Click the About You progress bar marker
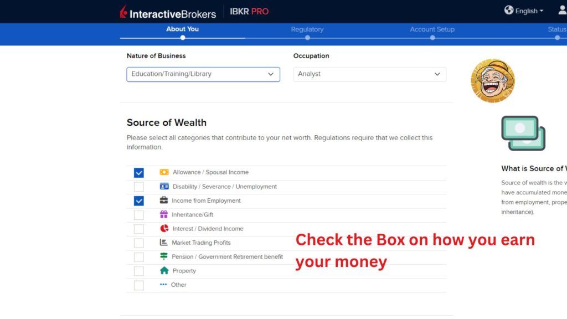 click(x=183, y=37)
